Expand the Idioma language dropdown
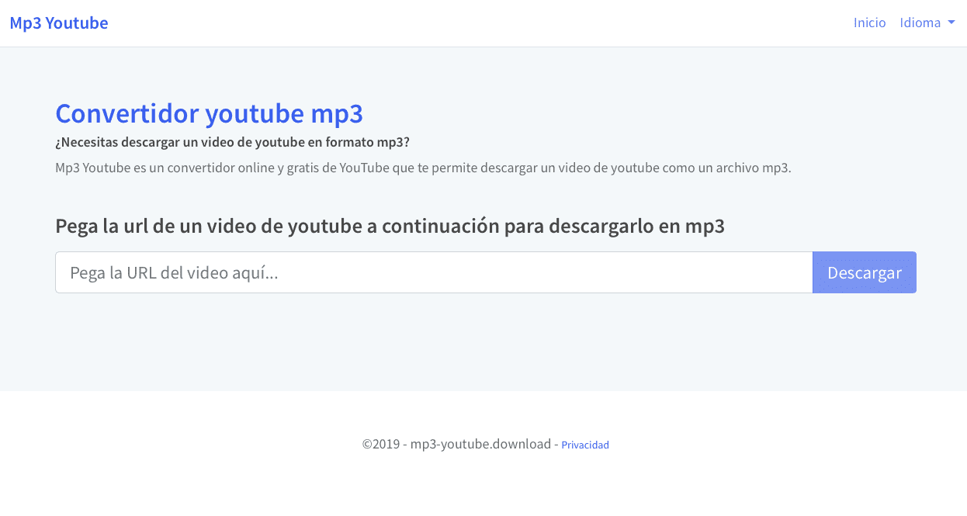This screenshot has height=516, width=967. coord(927,23)
